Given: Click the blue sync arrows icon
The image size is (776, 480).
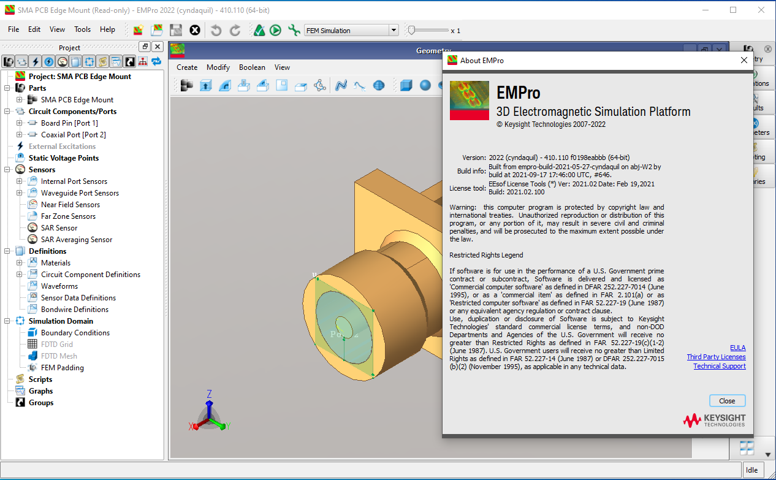Looking at the screenshot, I should (156, 61).
